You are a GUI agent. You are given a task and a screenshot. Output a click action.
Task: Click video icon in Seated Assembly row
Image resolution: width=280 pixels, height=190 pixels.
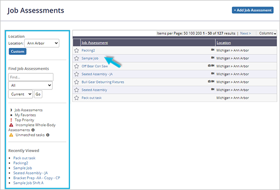[212, 89]
